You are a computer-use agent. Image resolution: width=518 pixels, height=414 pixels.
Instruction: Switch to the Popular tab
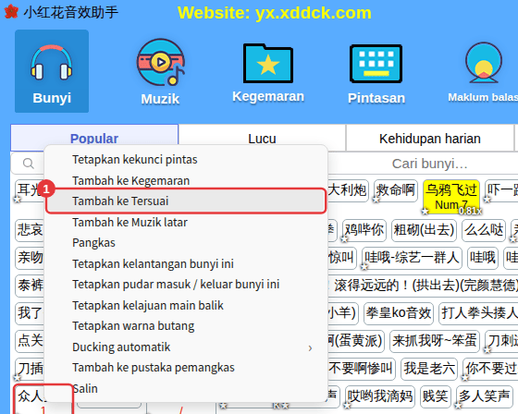point(94,139)
